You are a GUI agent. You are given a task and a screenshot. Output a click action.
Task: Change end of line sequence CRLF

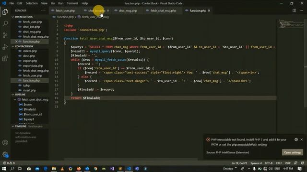[279, 163]
